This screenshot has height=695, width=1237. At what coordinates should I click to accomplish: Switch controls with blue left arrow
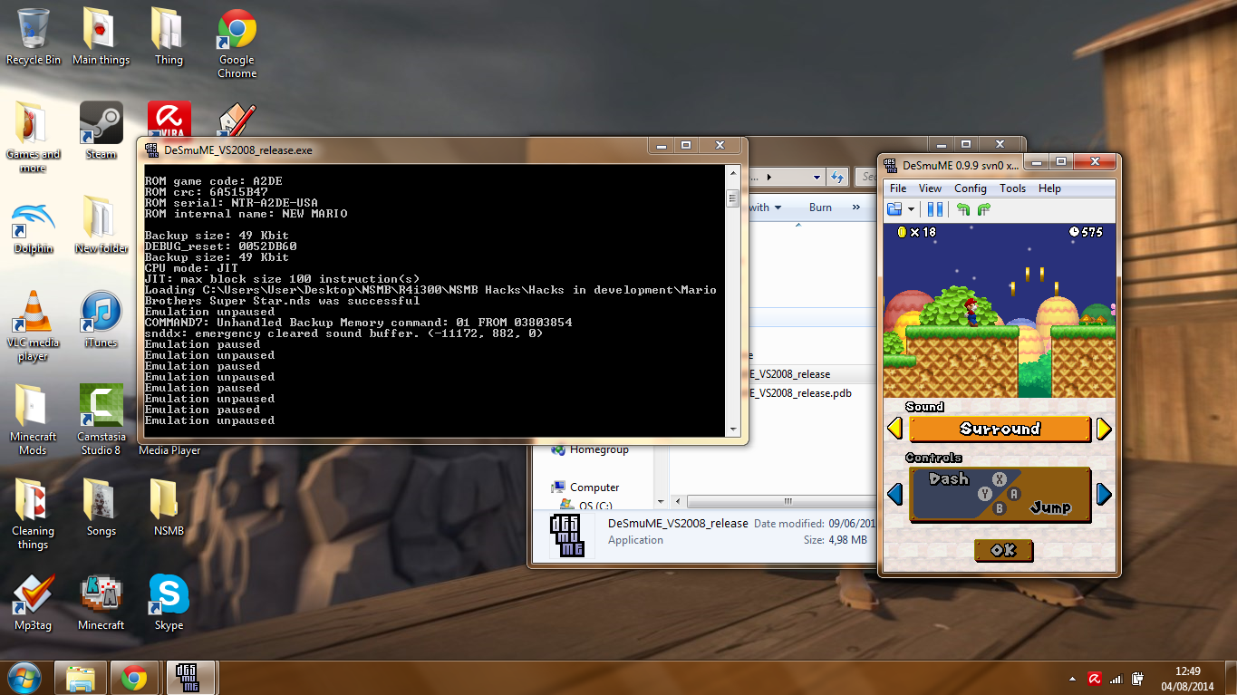click(894, 494)
